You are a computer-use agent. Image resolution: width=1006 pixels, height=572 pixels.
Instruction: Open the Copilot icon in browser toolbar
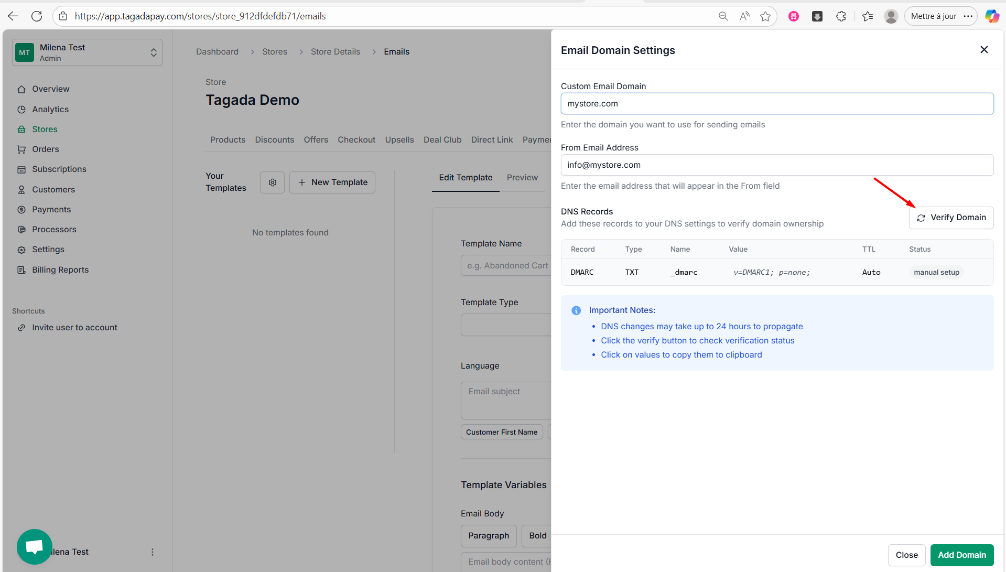991,16
